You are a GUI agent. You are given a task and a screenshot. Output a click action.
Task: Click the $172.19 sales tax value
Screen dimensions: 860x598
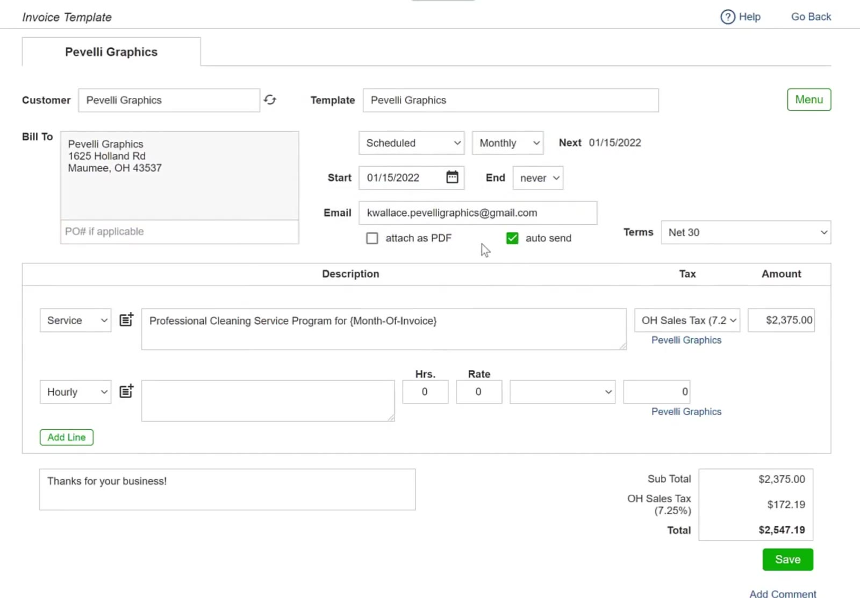point(786,504)
